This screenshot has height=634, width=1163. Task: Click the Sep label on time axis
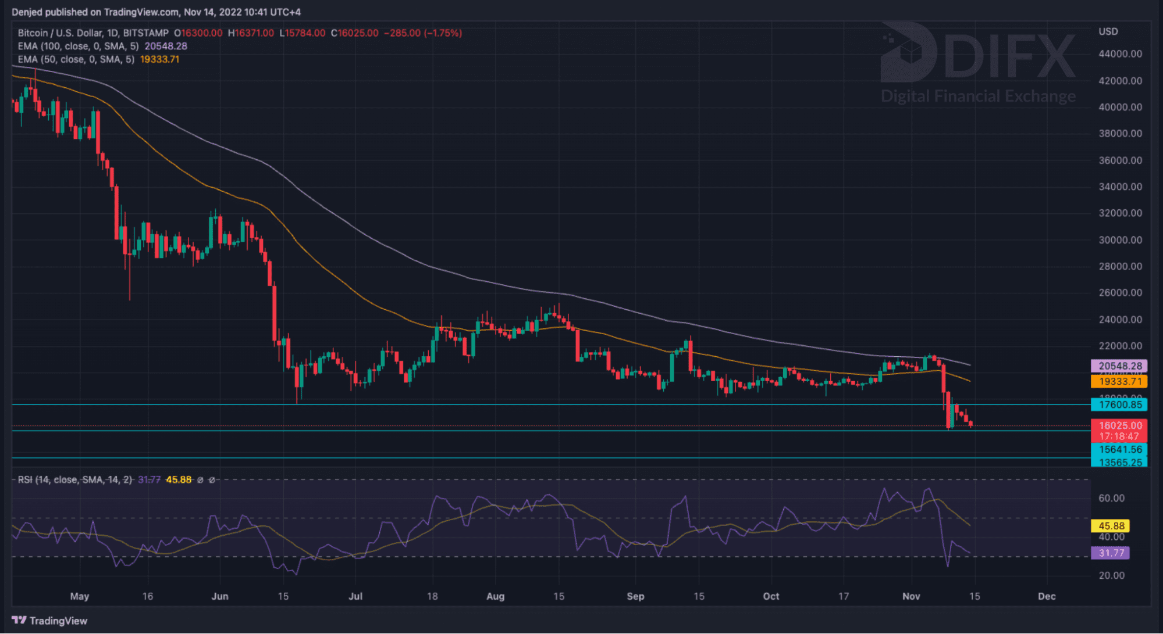tap(635, 596)
